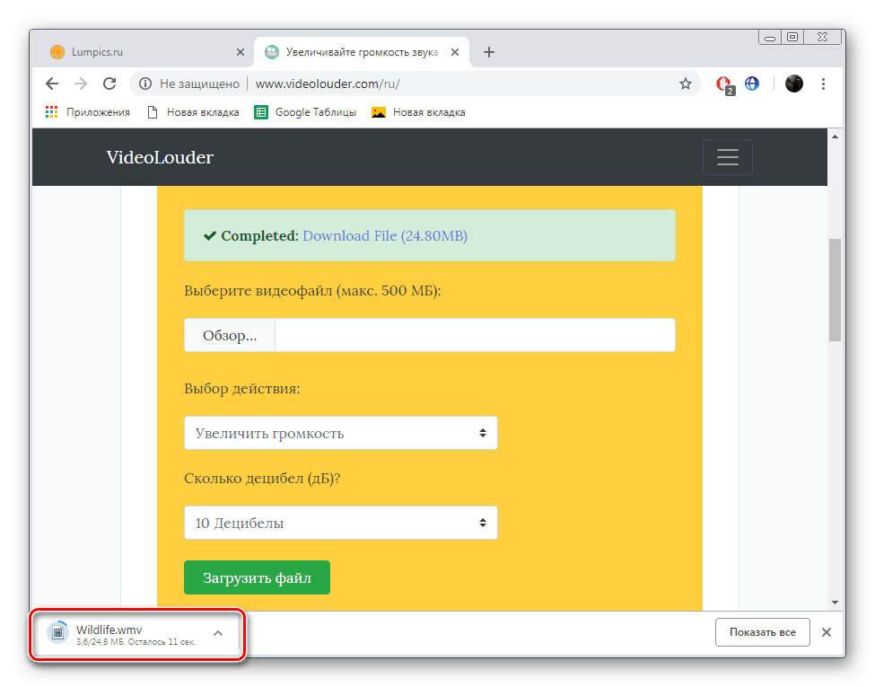Open site info next to 'Не защищено'
The height and width of the screenshot is (687, 875).
click(145, 84)
